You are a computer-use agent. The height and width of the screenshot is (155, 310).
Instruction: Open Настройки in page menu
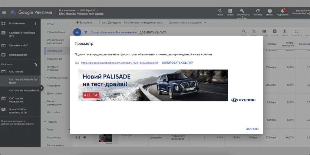point(53,112)
